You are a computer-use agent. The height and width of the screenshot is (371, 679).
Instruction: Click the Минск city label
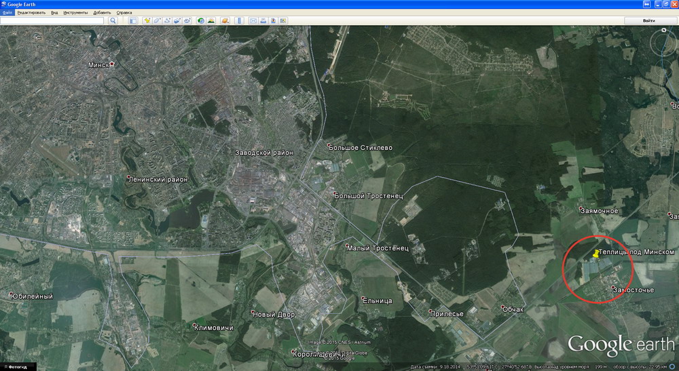point(98,65)
